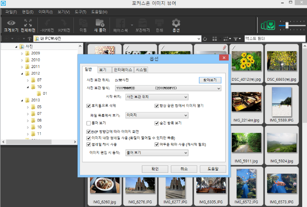Open the address bar path dropdown
Viewport: 307px width, 207px height.
click(x=199, y=39)
